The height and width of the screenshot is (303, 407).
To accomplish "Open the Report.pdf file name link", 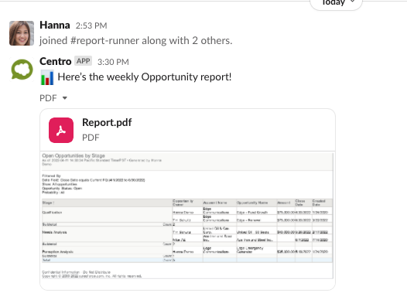I will point(107,122).
